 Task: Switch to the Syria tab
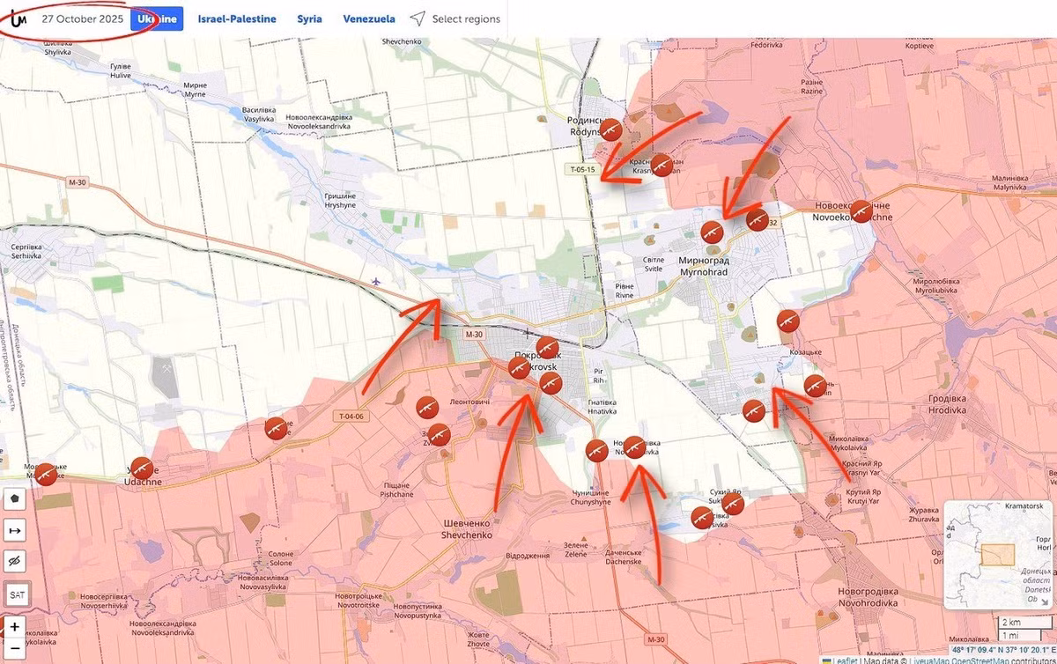(309, 18)
